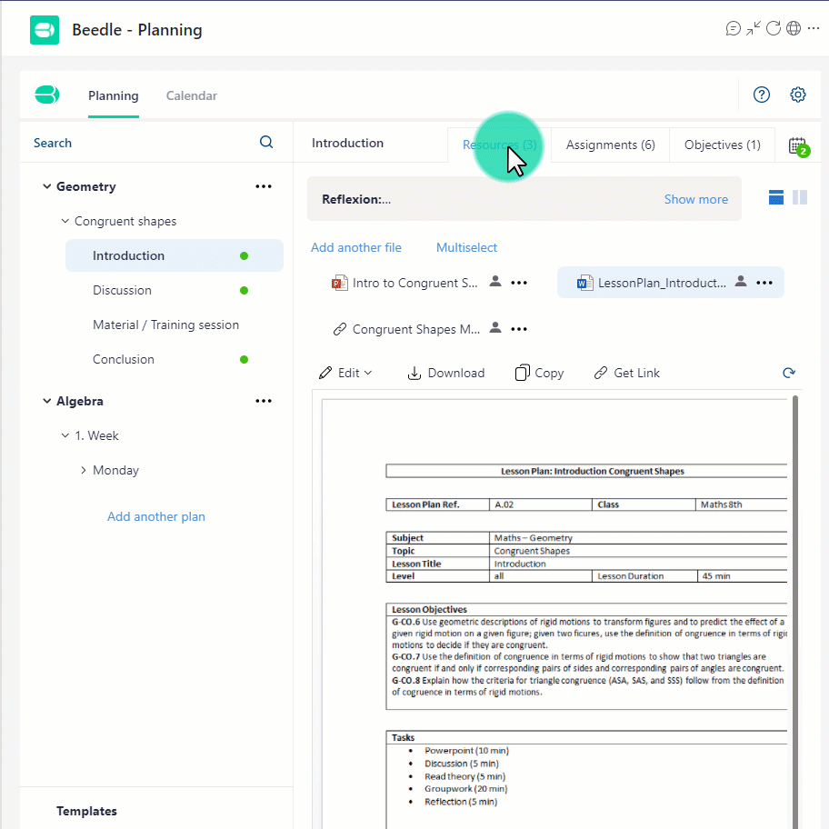Viewport: 829px width, 829px height.
Task: Download the selected file
Action: point(445,374)
